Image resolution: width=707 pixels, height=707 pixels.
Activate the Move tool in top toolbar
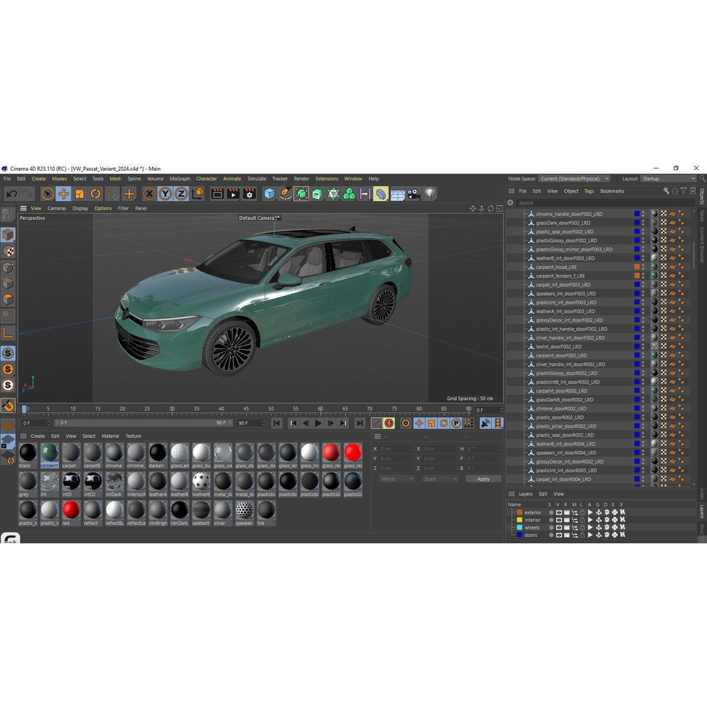pos(63,194)
